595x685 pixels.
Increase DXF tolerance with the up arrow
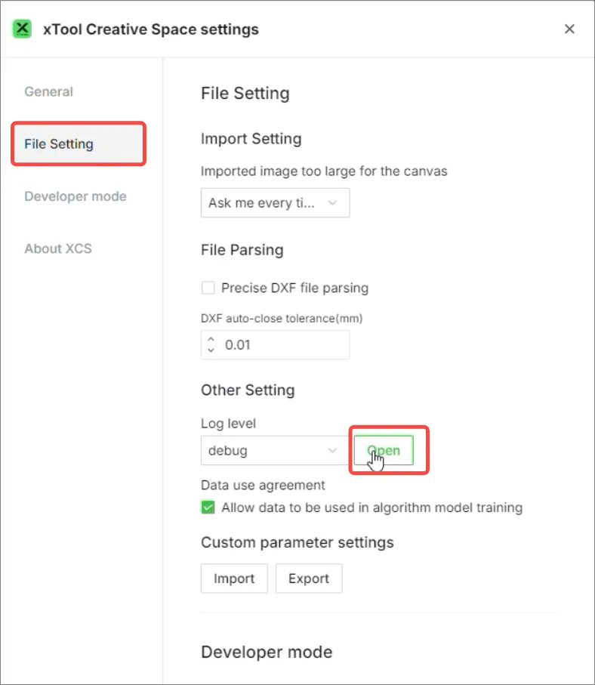211,339
